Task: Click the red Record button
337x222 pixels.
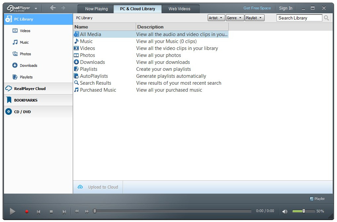Action: point(27,211)
